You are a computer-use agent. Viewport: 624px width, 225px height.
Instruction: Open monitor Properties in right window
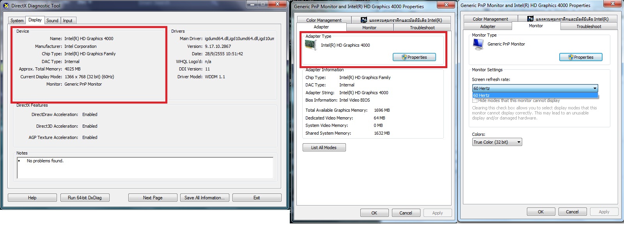click(581, 57)
